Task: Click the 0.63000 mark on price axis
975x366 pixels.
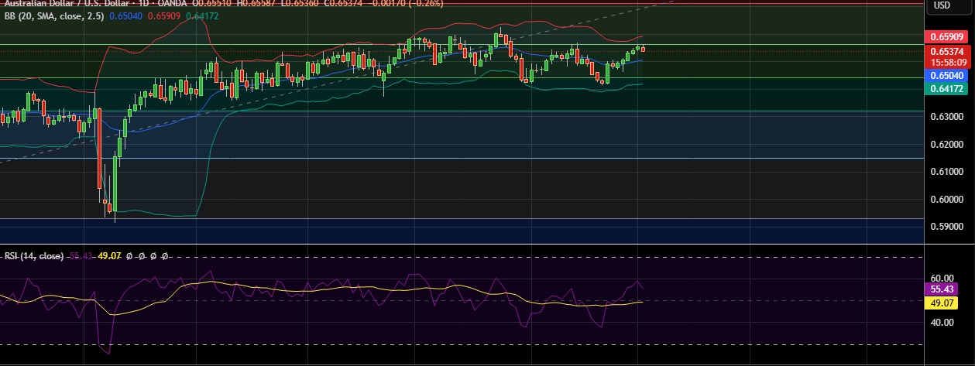Action: [946, 117]
